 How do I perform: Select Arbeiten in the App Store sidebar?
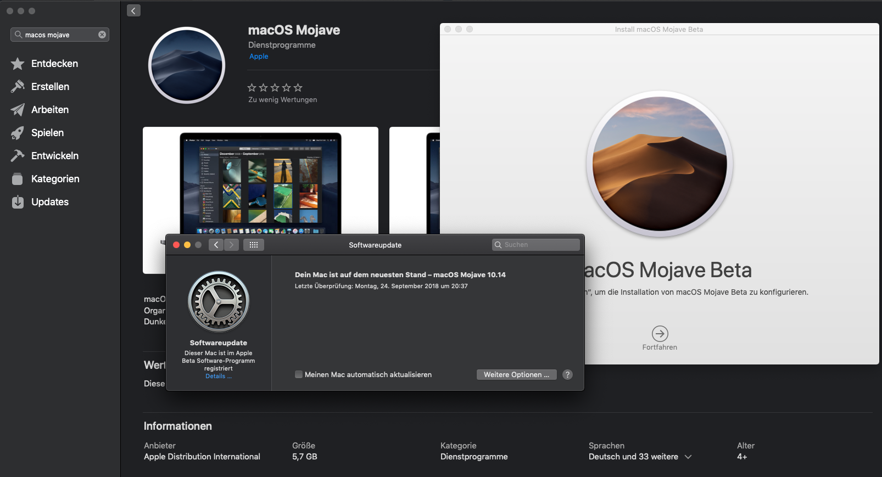point(50,110)
